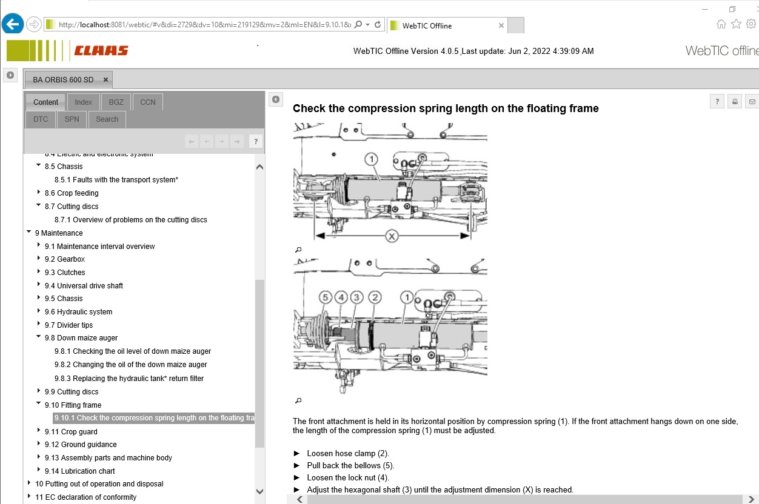Close the BA ORBIS 600 SD document tab

pyautogui.click(x=105, y=79)
